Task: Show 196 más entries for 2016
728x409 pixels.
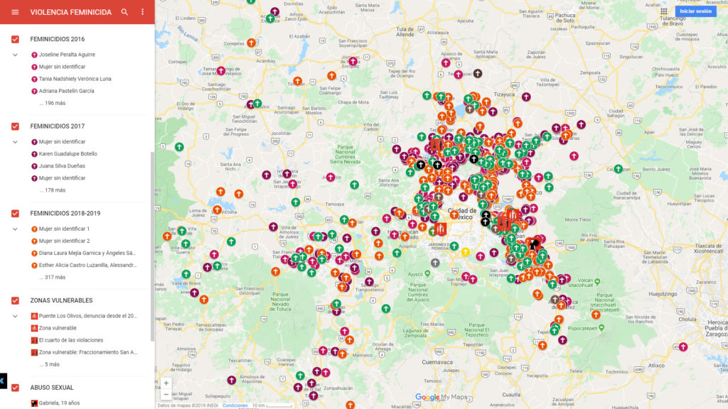Action: 53,103
